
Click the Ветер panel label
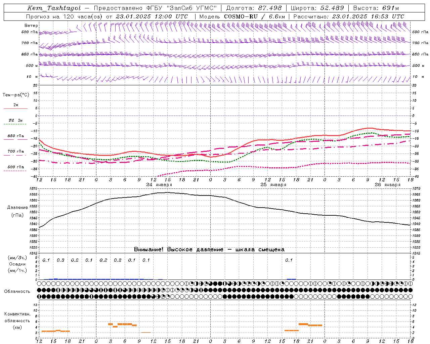click(31, 26)
